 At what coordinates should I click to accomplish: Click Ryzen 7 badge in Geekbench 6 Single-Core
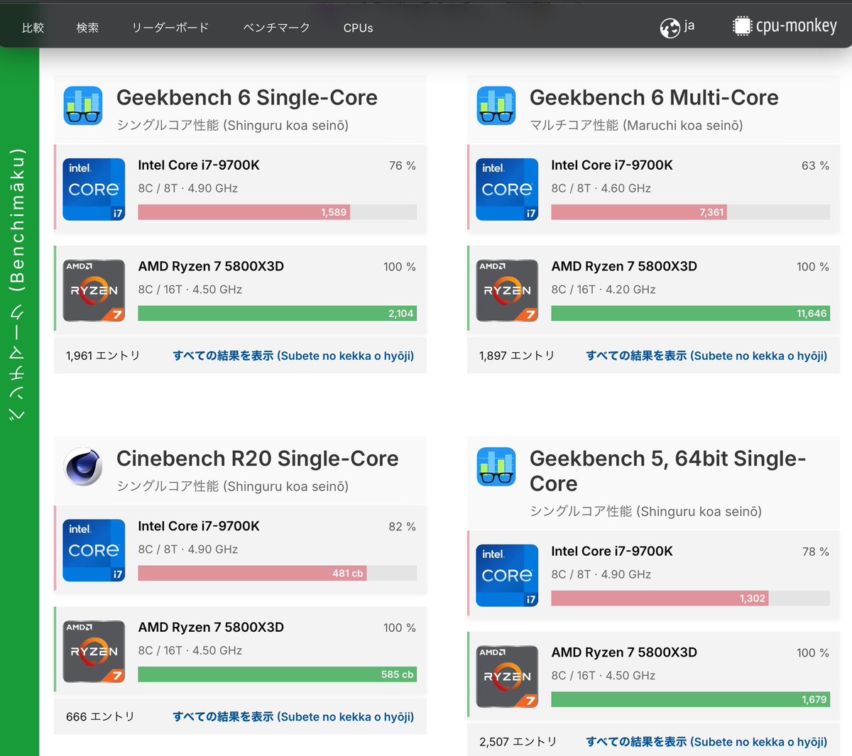pos(94,290)
